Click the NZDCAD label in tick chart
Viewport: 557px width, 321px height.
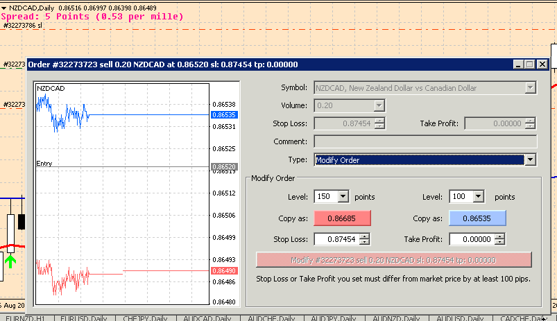51,89
